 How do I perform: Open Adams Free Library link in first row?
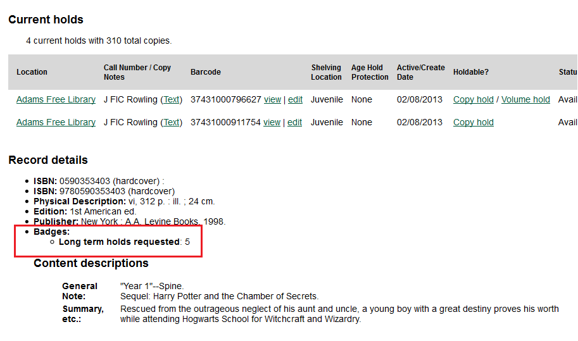[x=56, y=99]
